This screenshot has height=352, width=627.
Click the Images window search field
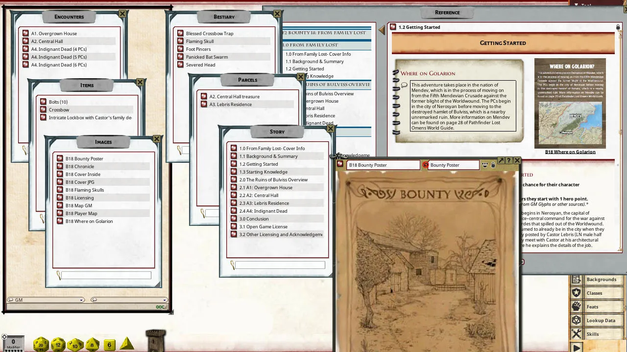tap(106, 276)
